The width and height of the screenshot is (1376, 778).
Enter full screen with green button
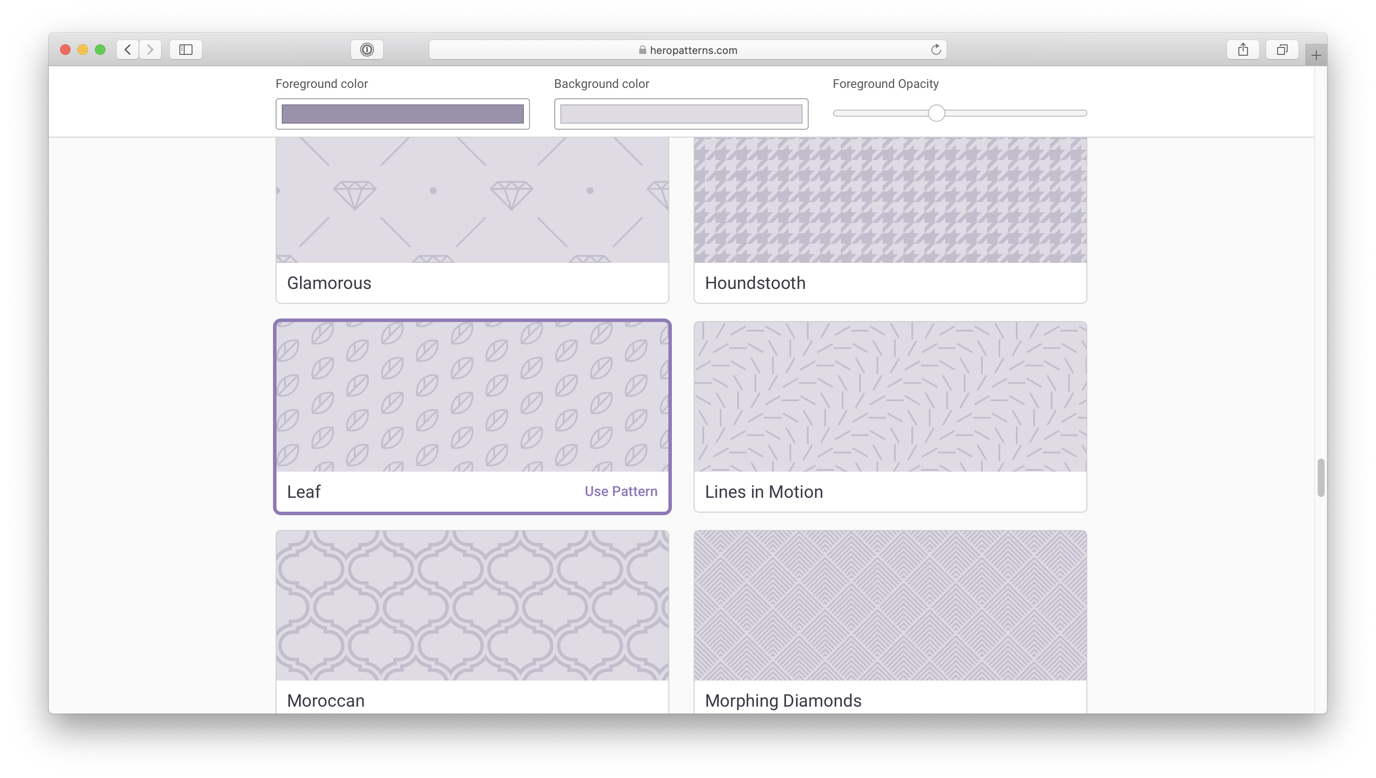click(x=100, y=50)
